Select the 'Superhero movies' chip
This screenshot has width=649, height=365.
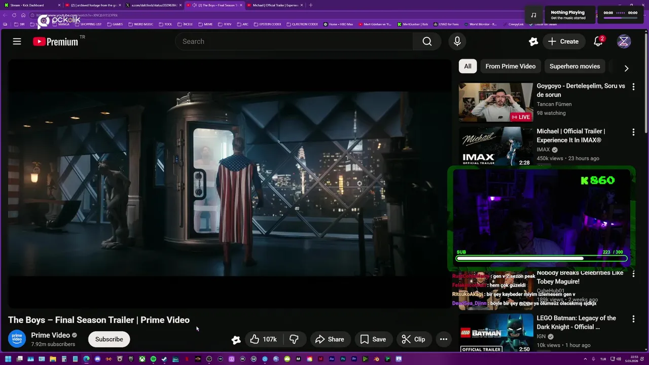pos(574,66)
